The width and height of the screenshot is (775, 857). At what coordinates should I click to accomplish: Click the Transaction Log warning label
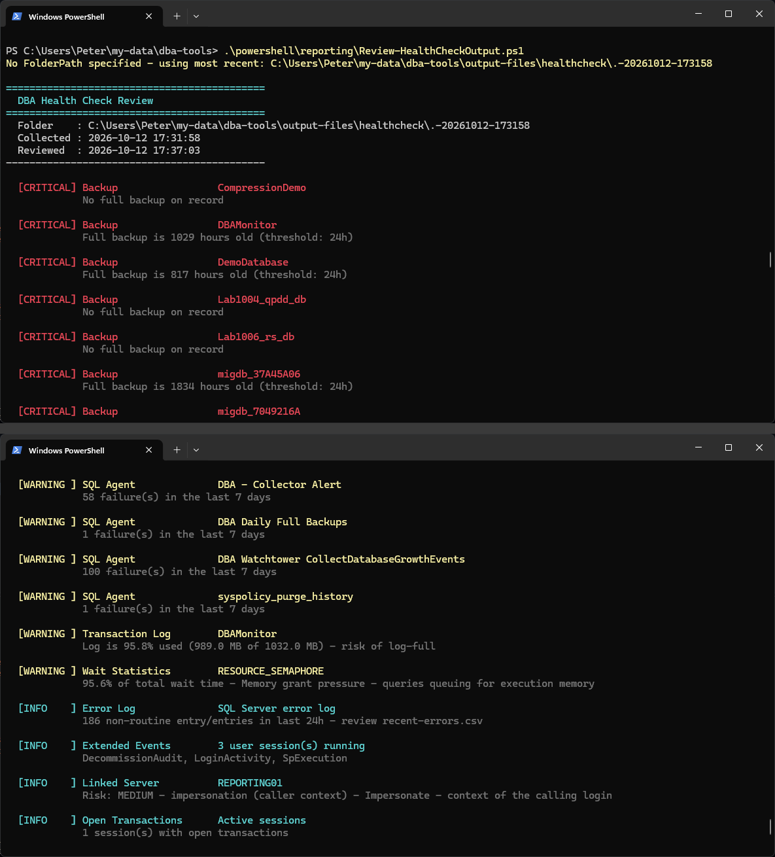pyautogui.click(x=126, y=634)
